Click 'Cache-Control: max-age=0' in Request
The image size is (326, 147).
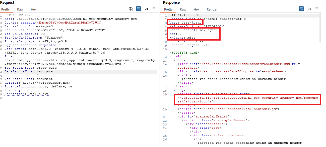pos(29,26)
